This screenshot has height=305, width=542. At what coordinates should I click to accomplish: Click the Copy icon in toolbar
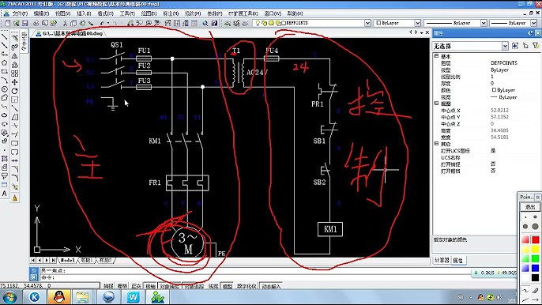[73, 23]
